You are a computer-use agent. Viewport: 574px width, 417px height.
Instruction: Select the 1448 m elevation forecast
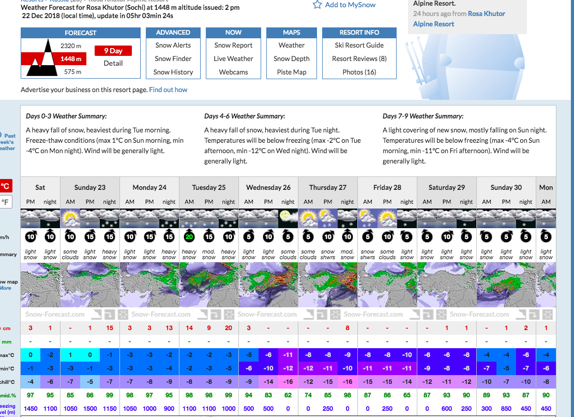click(x=71, y=58)
